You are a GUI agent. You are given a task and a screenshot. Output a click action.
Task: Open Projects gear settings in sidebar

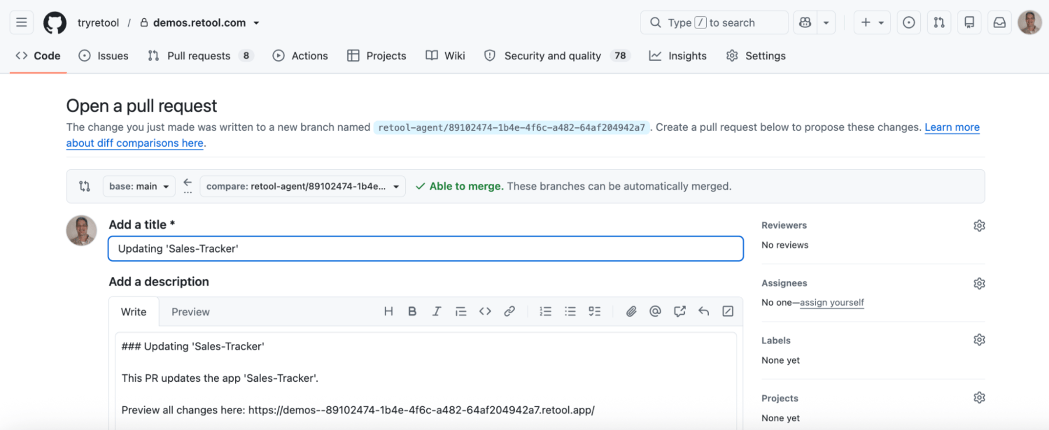tap(979, 397)
